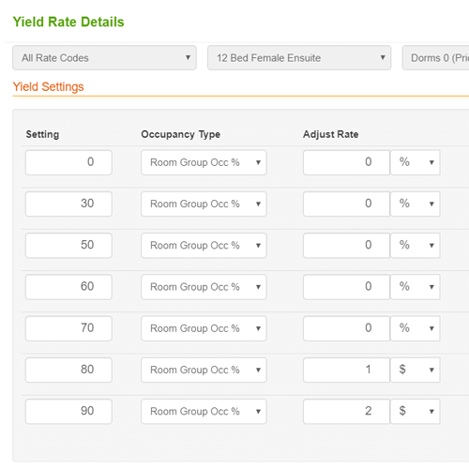This screenshot has height=469, width=469.
Task: Open the $ unit dropdown for setting 80
Action: pyautogui.click(x=416, y=370)
